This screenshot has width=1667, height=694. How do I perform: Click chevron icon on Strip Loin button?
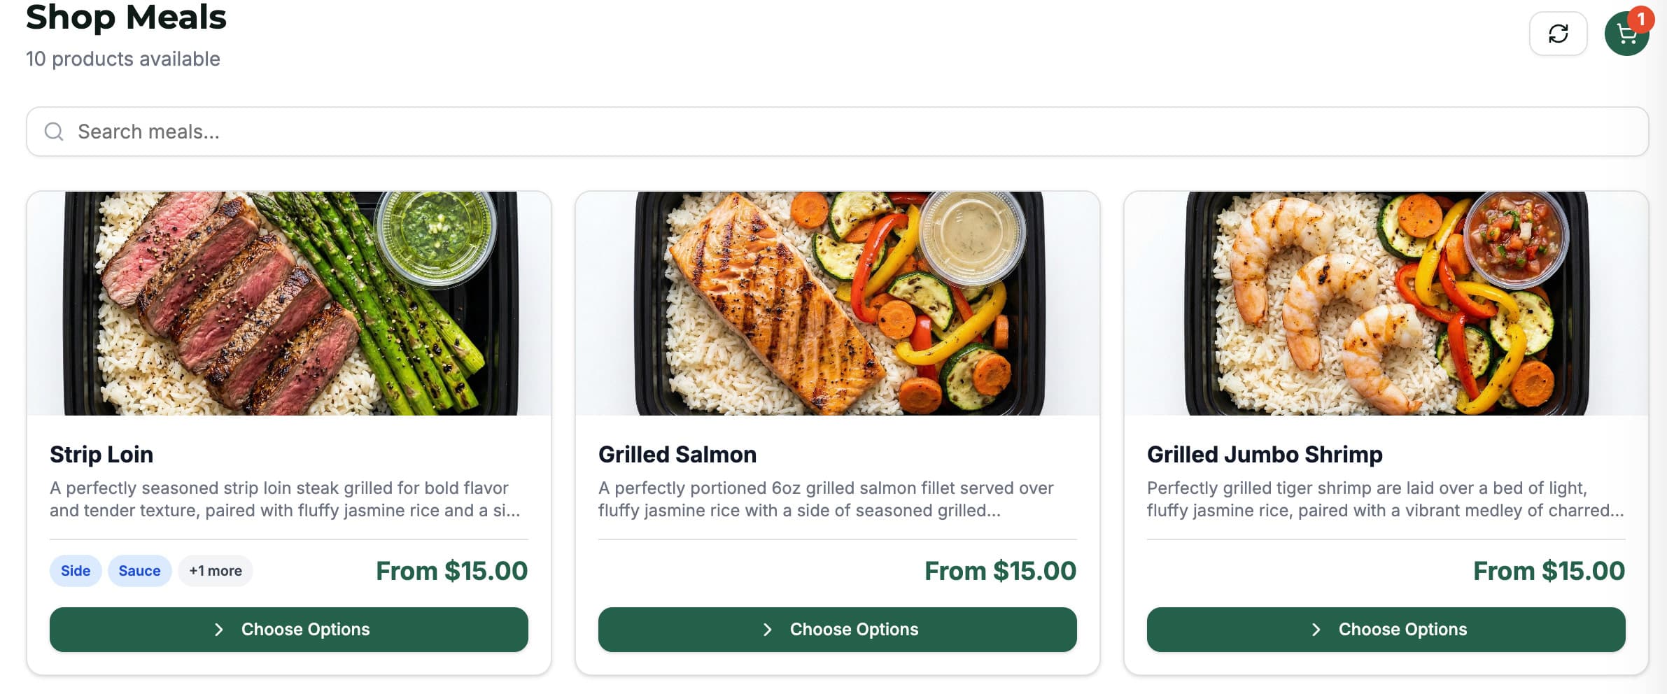pyautogui.click(x=219, y=630)
